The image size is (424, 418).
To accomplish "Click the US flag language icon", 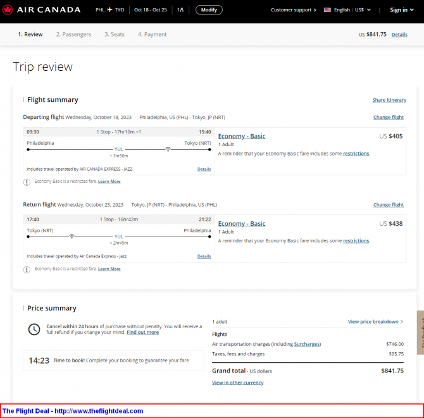I will 327,9.
